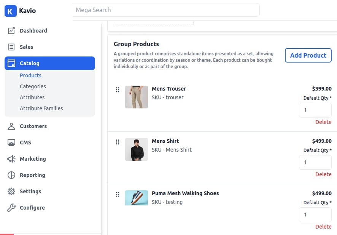The image size is (337, 235).
Task: Click the Kavio brand name text
Action: point(27,11)
